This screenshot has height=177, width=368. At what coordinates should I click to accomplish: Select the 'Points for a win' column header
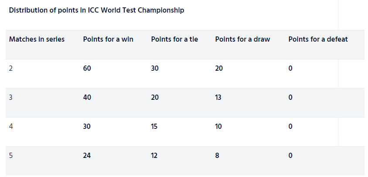pyautogui.click(x=108, y=39)
